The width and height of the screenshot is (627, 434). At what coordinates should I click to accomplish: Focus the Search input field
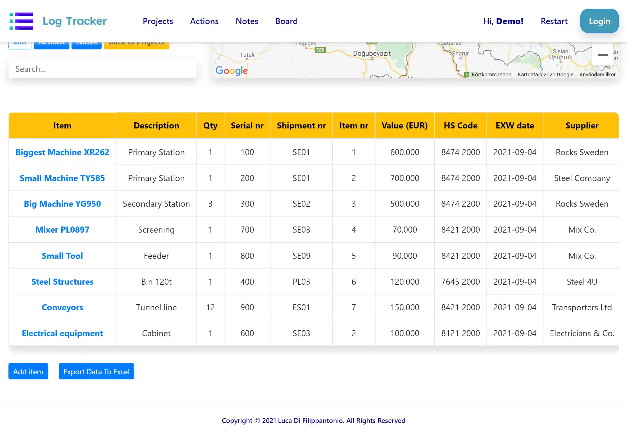[x=102, y=69]
